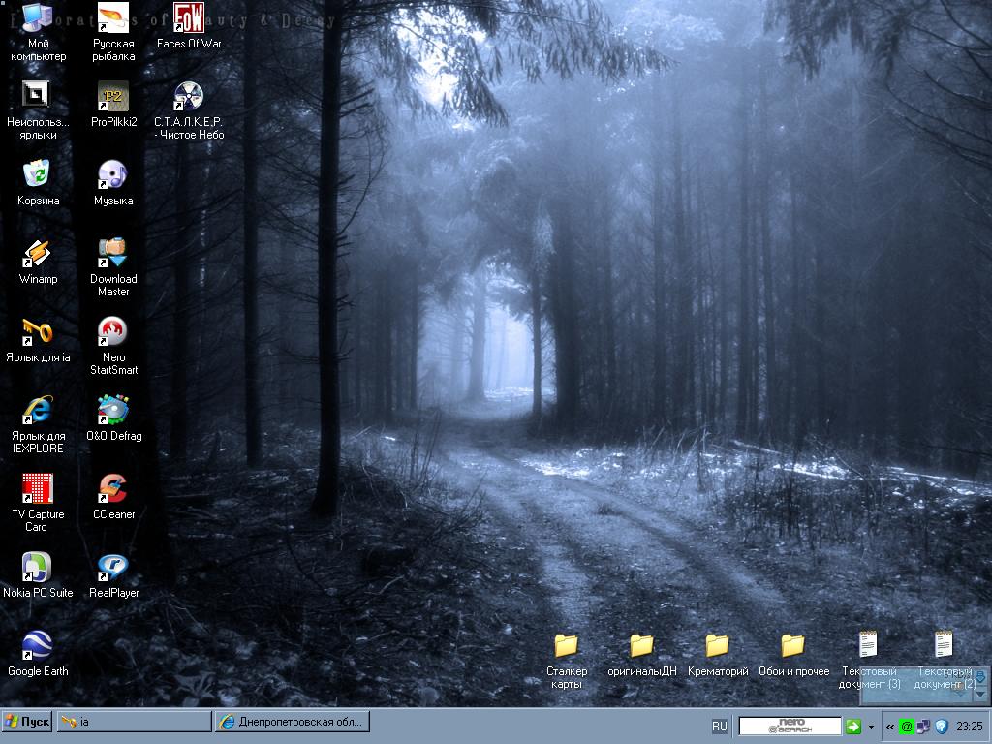
Task: Select the Сталкер карты folder
Action: pyautogui.click(x=566, y=647)
